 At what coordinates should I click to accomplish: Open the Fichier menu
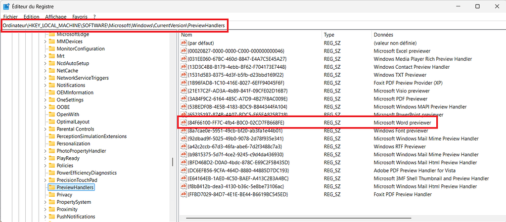point(10,17)
